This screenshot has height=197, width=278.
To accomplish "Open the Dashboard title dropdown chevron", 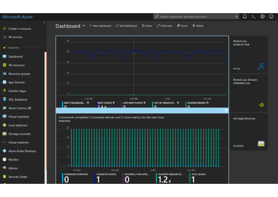I will [84, 26].
